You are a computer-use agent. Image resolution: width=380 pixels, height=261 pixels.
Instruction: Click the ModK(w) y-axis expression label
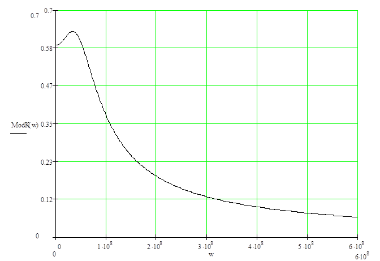24,125
